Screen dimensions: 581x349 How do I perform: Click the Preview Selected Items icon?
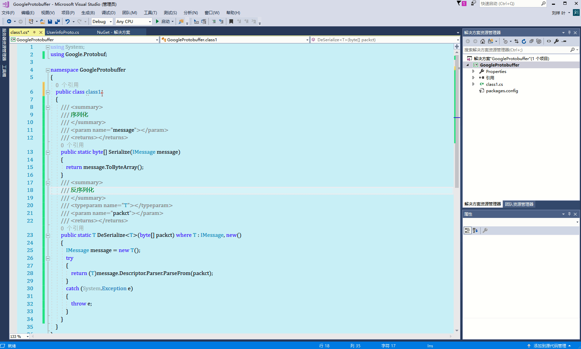point(564,41)
